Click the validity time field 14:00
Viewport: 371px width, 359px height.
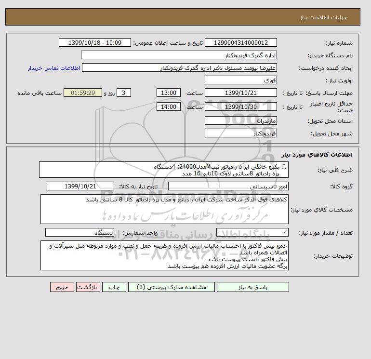(x=169, y=106)
